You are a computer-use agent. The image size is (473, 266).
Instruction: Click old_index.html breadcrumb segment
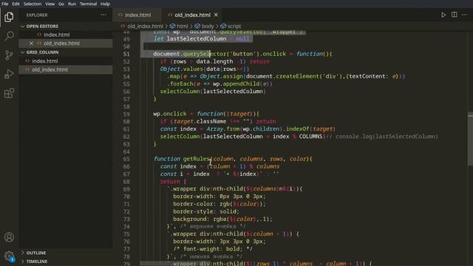[x=145, y=27]
